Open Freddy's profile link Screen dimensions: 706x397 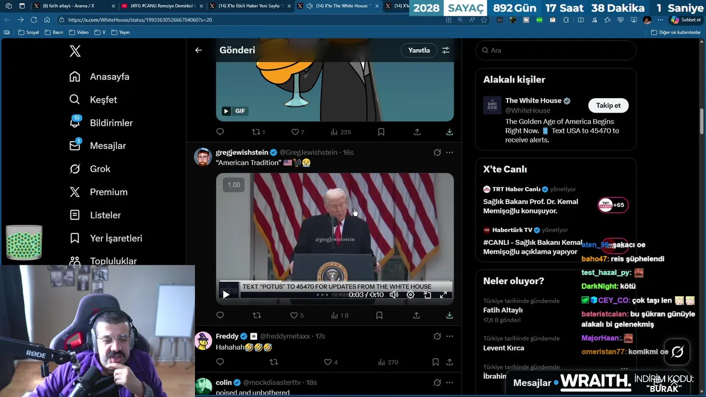(227, 336)
